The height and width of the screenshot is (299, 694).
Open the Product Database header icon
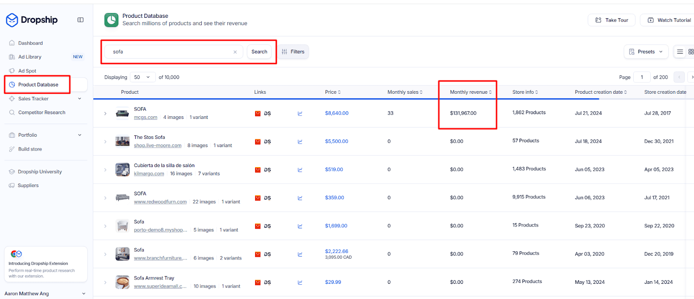111,20
